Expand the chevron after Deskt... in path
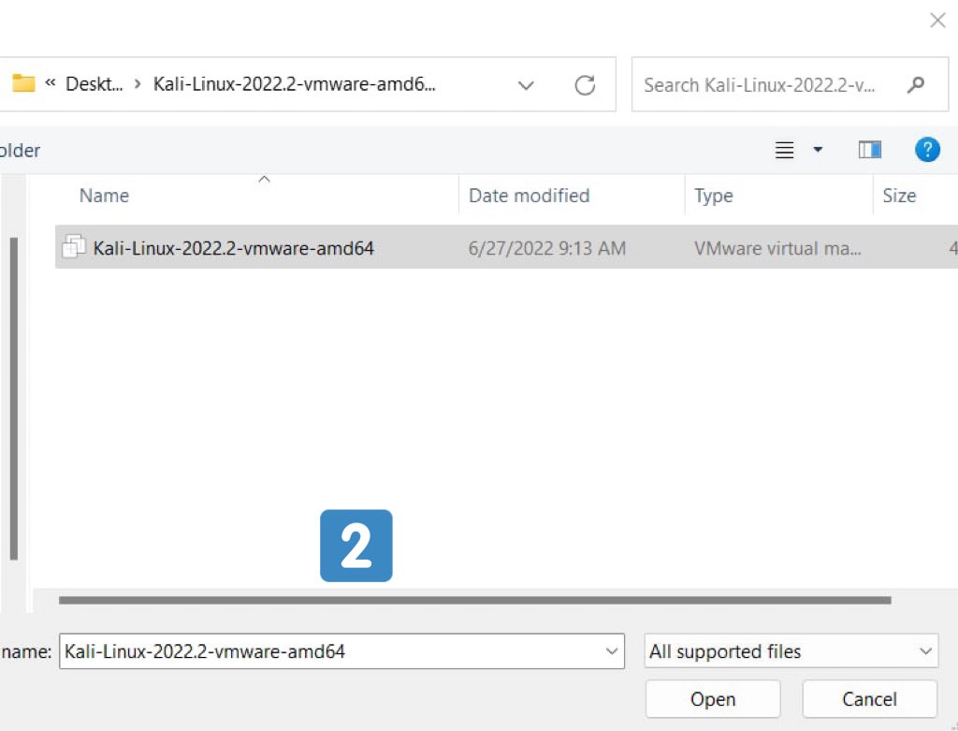Image resolution: width=958 pixels, height=731 pixels. point(138,83)
